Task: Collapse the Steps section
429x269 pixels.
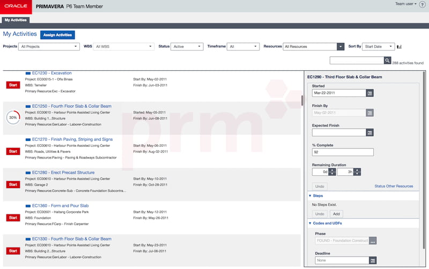Action: pos(310,196)
